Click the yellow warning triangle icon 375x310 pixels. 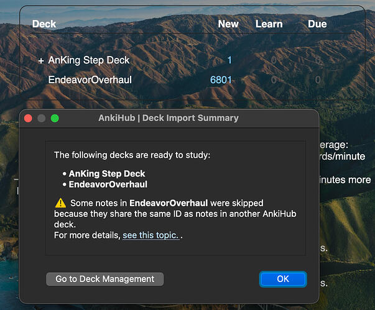(x=60, y=203)
